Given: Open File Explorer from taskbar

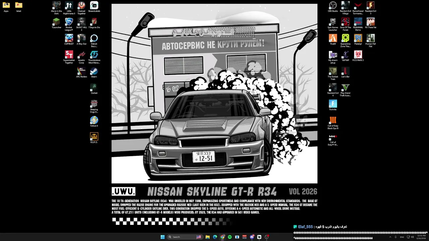Looking at the screenshot, I should pyautogui.click(x=207, y=237).
